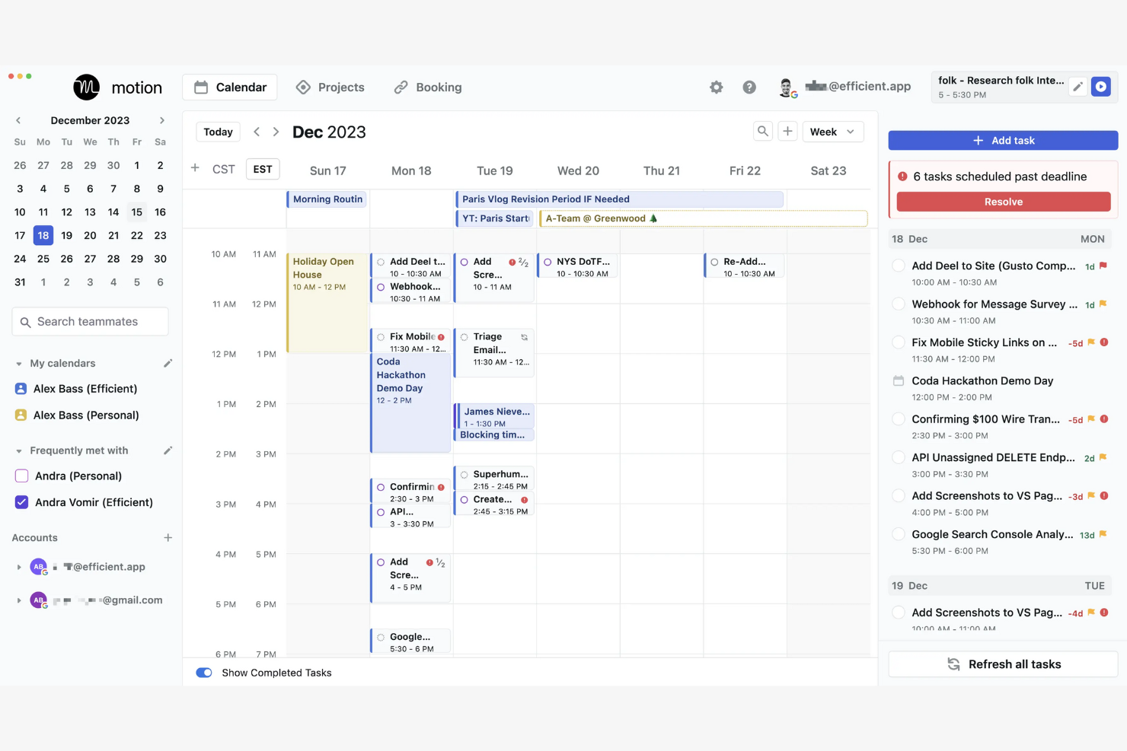Viewport: 1127px width, 751px height.
Task: Open settings via the gear icon
Action: [716, 87]
